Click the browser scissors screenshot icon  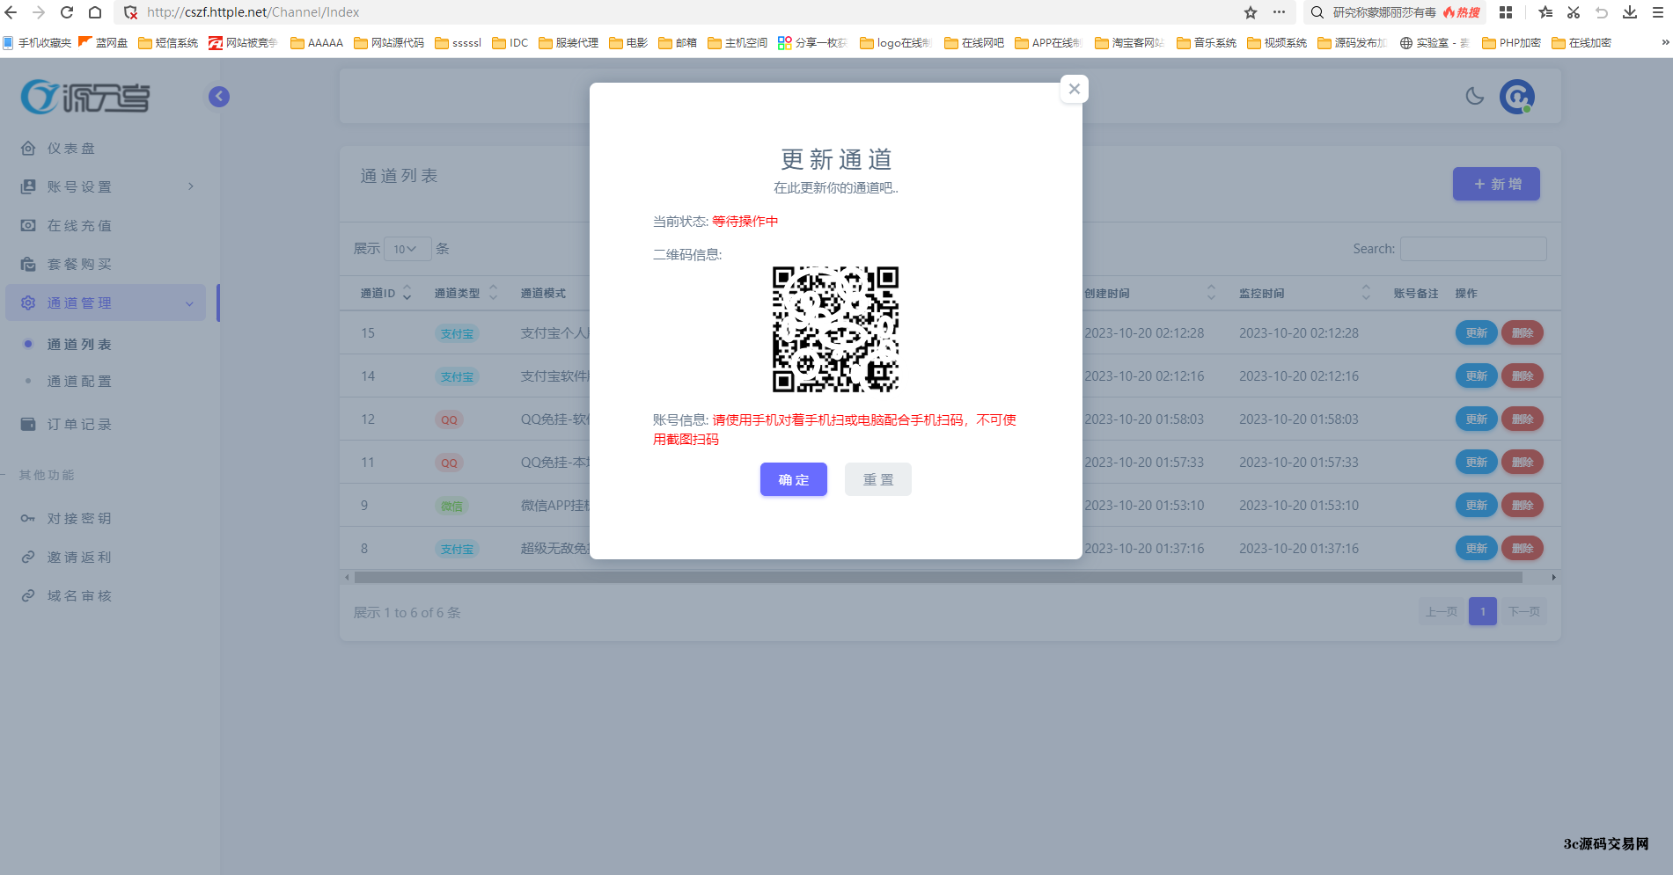(x=1574, y=12)
